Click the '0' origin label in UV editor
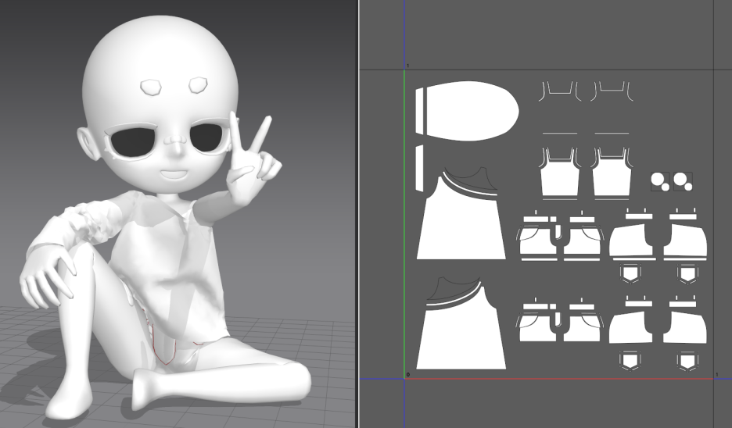The height and width of the screenshot is (428, 732). 408,374
